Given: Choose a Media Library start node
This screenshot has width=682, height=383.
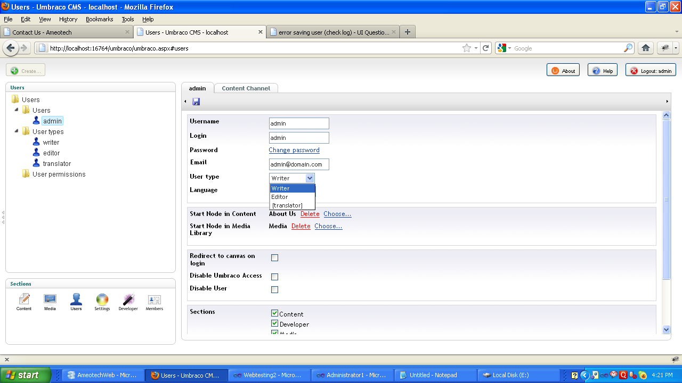Looking at the screenshot, I should [x=328, y=226].
